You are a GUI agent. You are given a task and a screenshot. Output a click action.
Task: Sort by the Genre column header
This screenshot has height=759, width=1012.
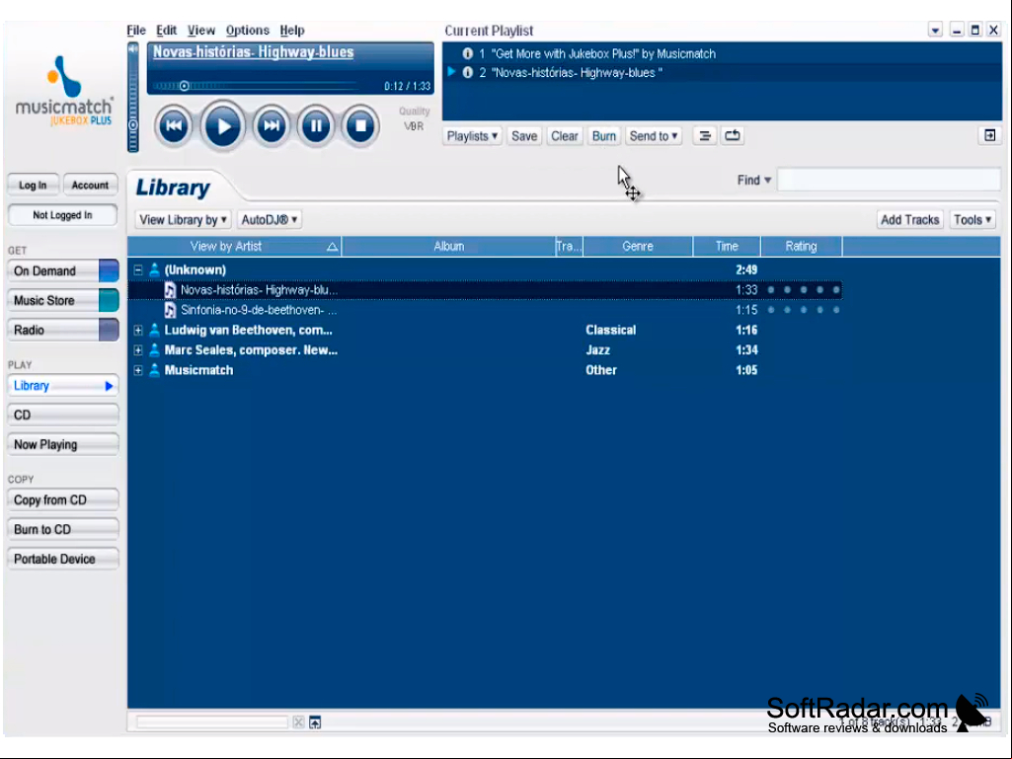point(638,246)
